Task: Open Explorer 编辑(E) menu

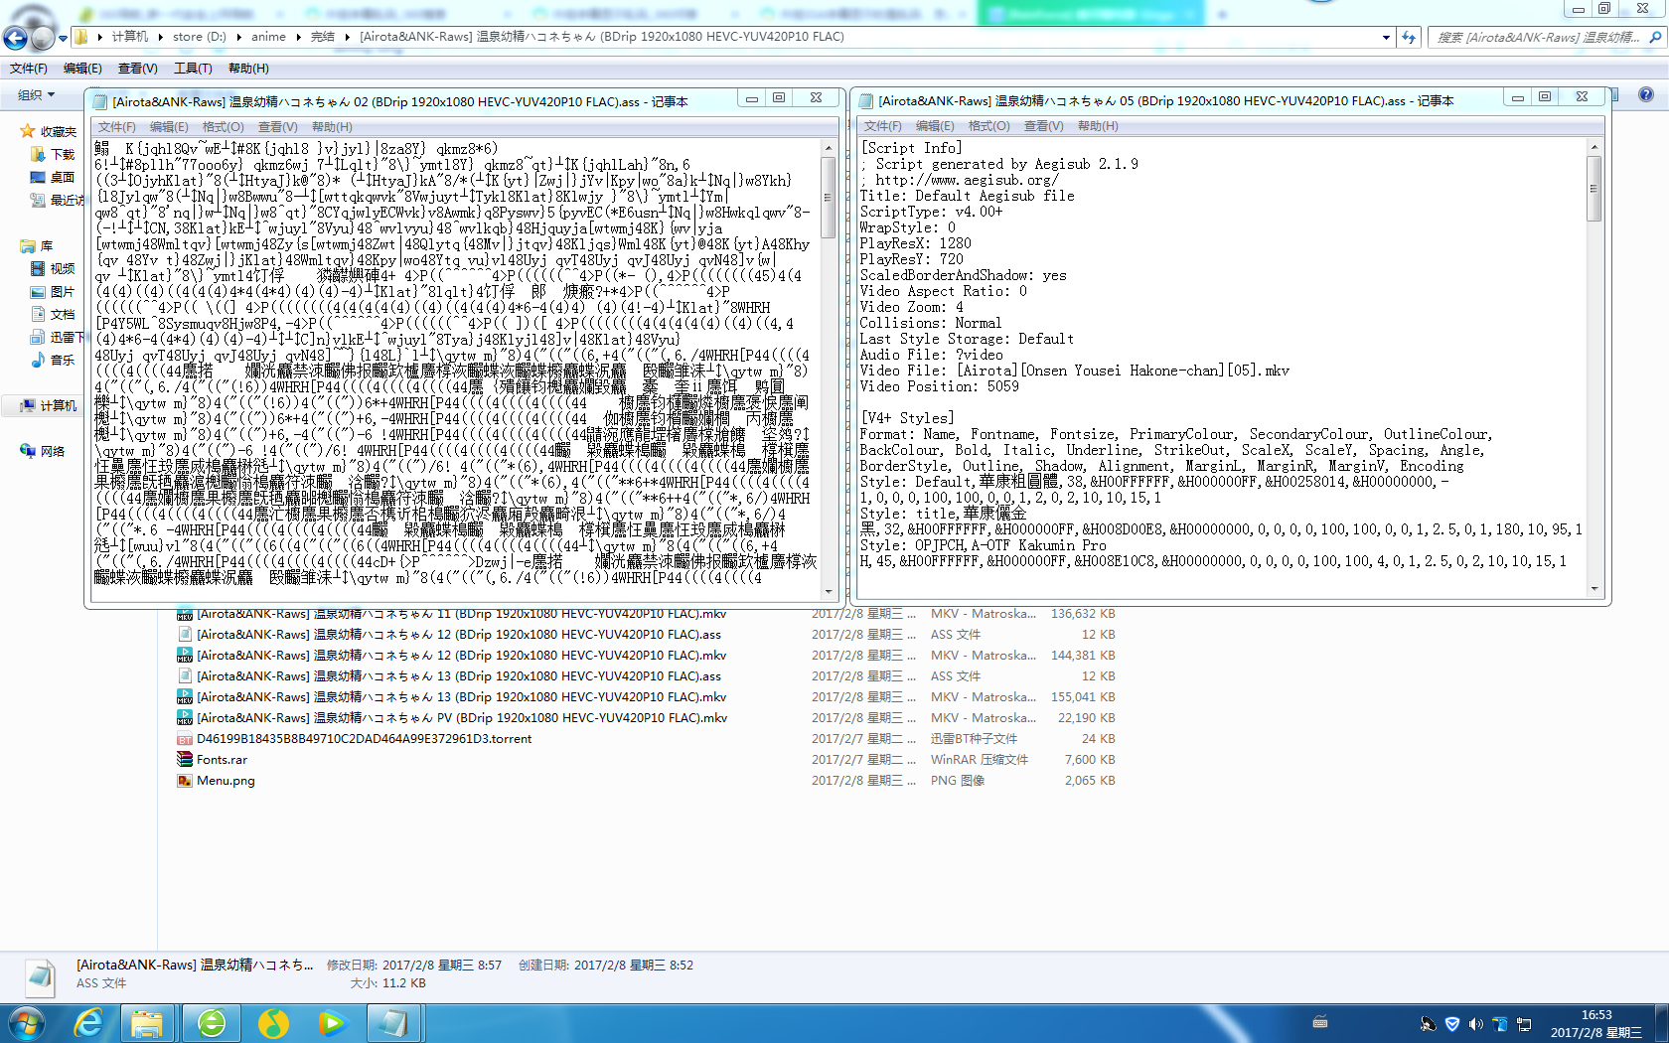Action: pyautogui.click(x=82, y=69)
